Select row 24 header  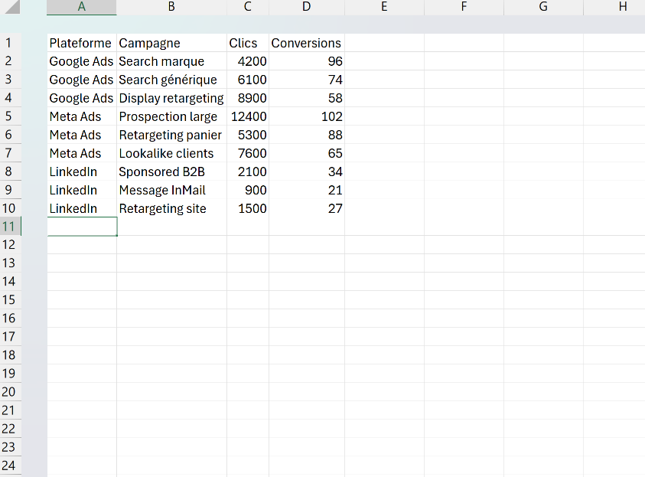[10, 466]
